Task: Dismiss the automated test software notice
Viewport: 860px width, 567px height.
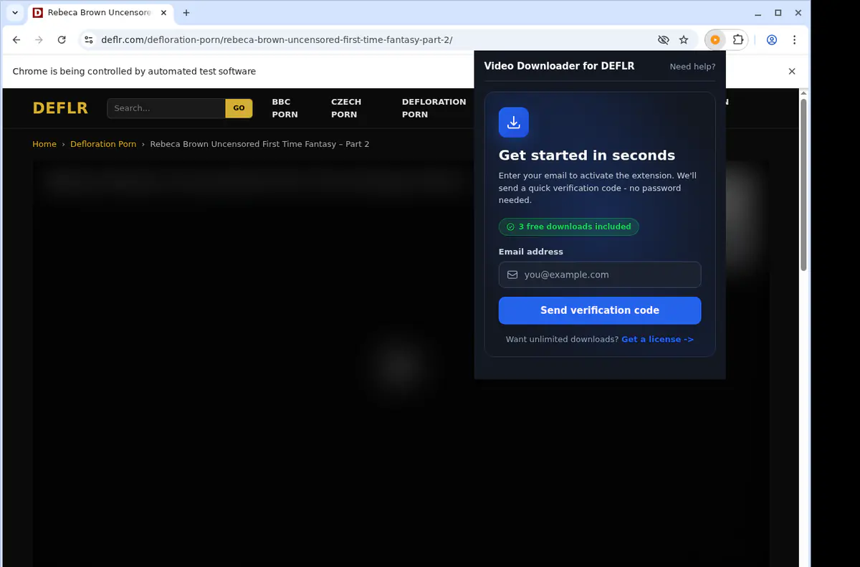Action: click(x=792, y=72)
